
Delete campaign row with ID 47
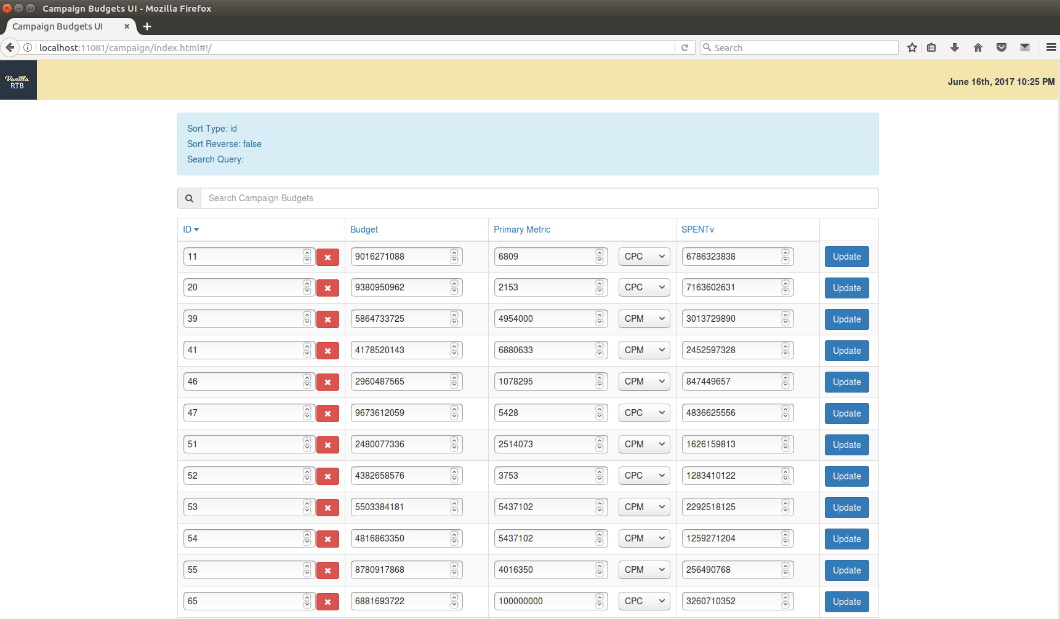[327, 413]
